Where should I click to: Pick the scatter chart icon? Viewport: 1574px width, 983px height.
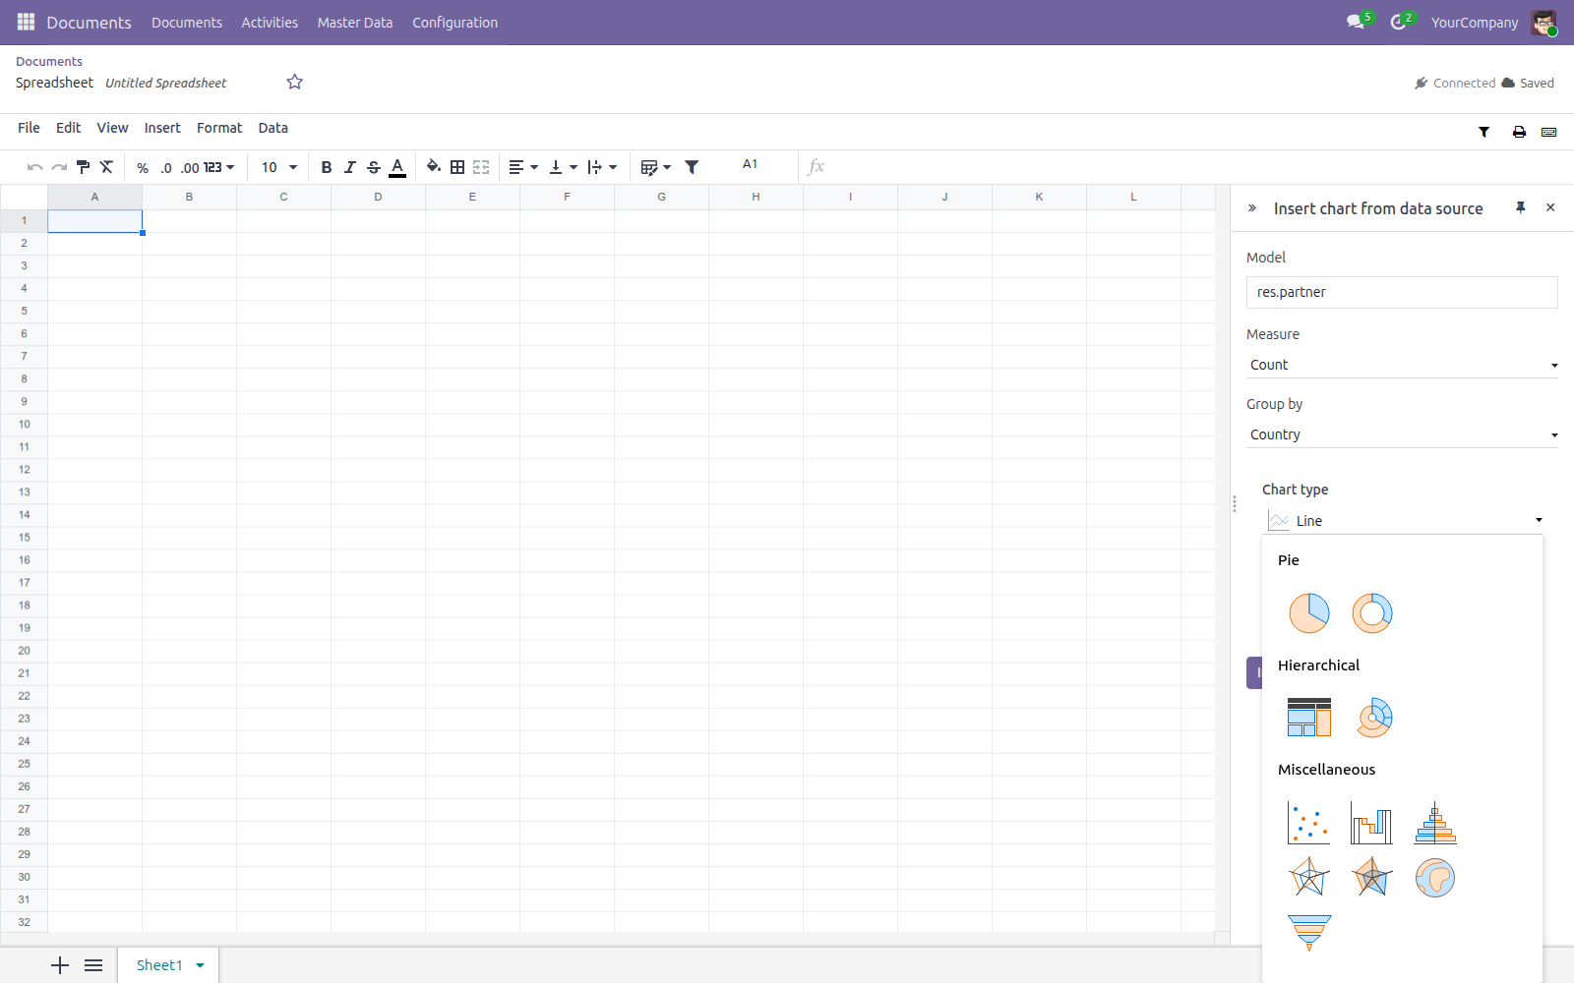pyautogui.click(x=1308, y=823)
